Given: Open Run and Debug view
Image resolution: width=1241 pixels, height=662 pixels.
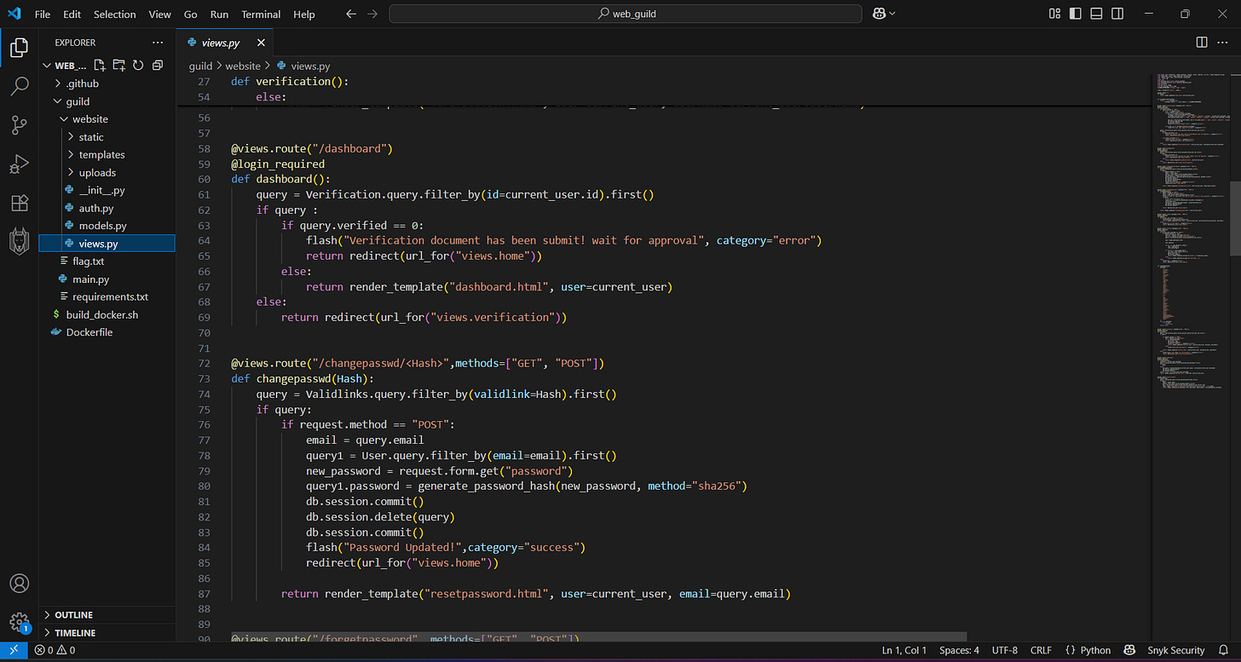Looking at the screenshot, I should (x=19, y=164).
